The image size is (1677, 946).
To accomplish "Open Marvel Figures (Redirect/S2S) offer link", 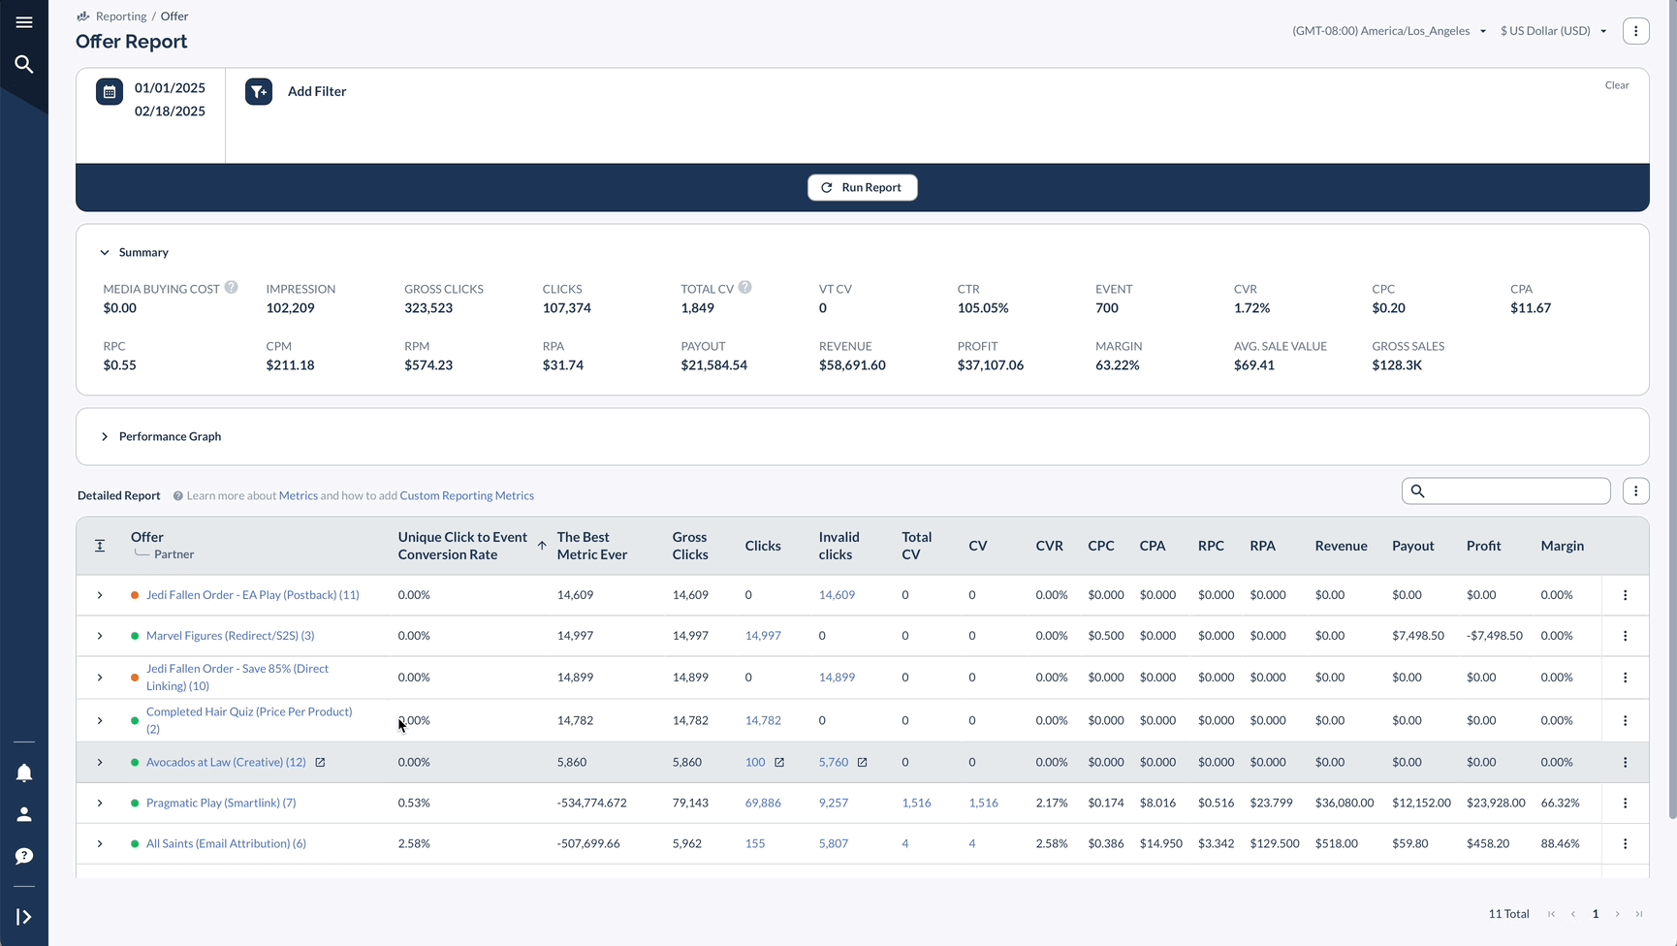I will 230,636.
